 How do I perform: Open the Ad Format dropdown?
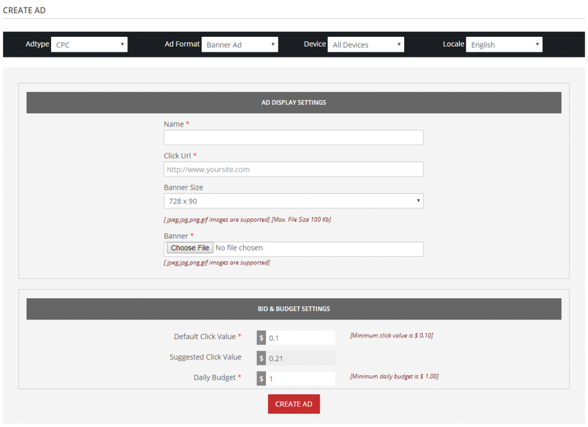[239, 44]
